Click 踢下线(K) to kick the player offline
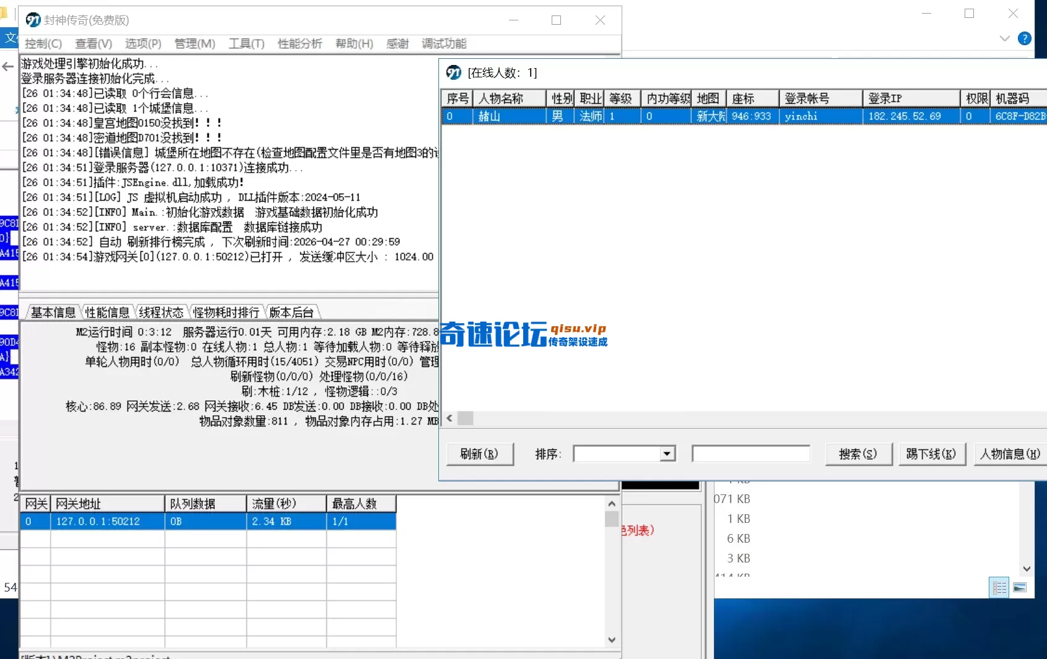The image size is (1047, 659). tap(931, 454)
